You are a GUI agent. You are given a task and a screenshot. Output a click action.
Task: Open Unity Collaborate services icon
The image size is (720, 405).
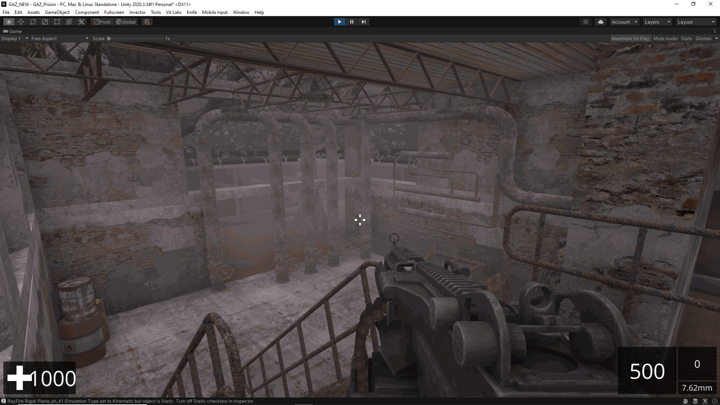[x=586, y=22]
